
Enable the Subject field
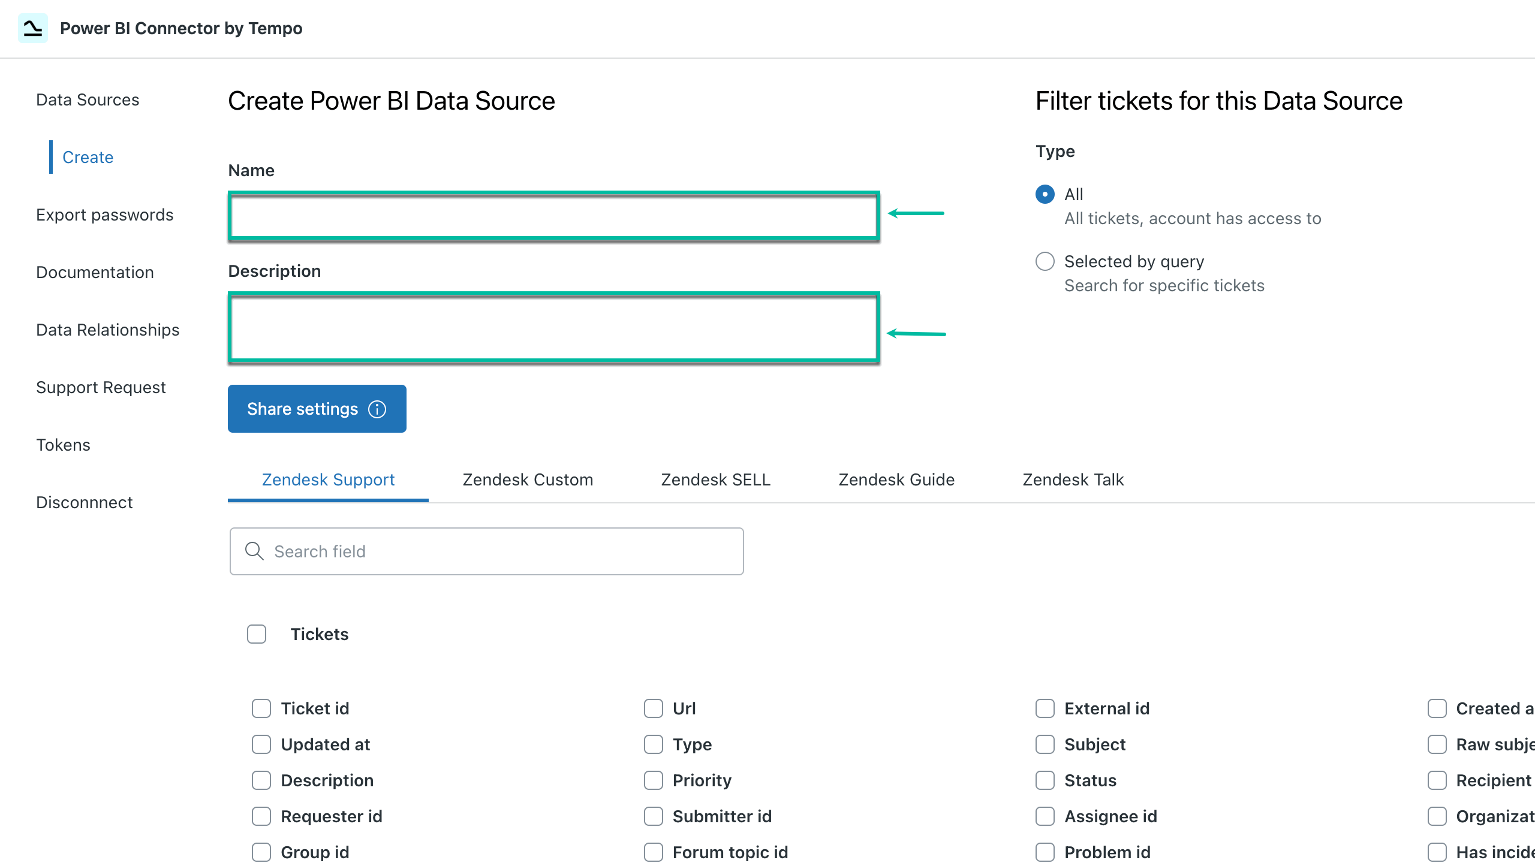(x=1045, y=744)
